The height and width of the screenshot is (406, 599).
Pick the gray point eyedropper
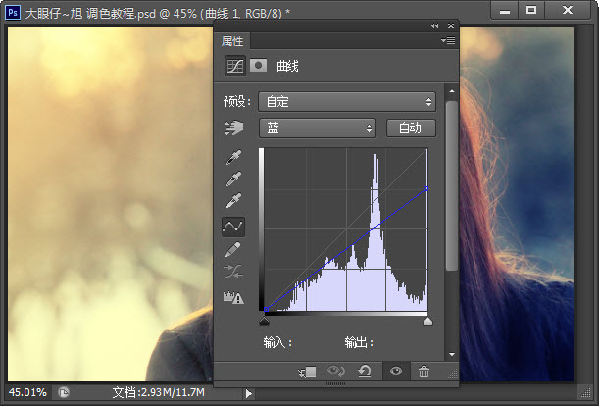tap(234, 179)
